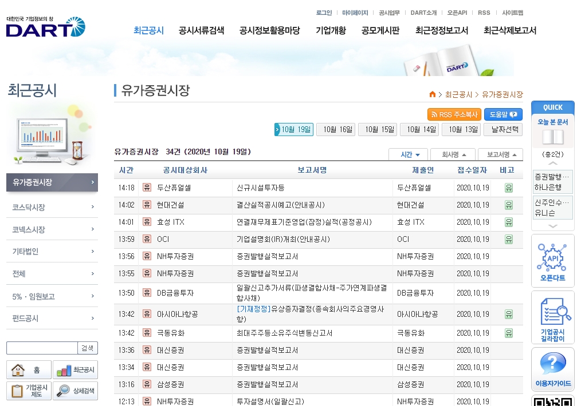Expand the 코스닥시장 sidebar item
The height and width of the screenshot is (406, 581).
52,207
